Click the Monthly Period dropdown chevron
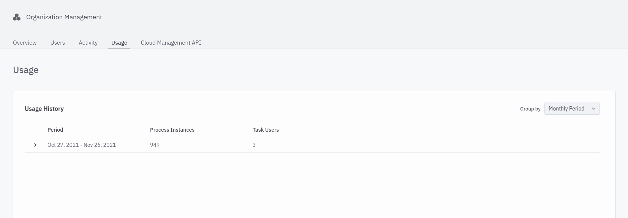 [x=593, y=109]
